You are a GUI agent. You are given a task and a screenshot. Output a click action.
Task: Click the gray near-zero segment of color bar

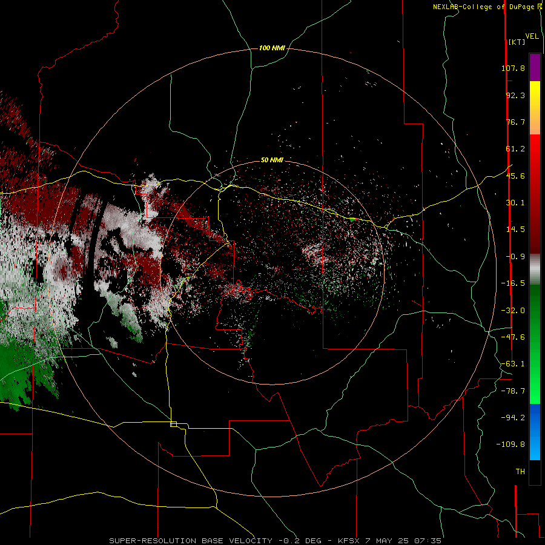click(x=535, y=268)
